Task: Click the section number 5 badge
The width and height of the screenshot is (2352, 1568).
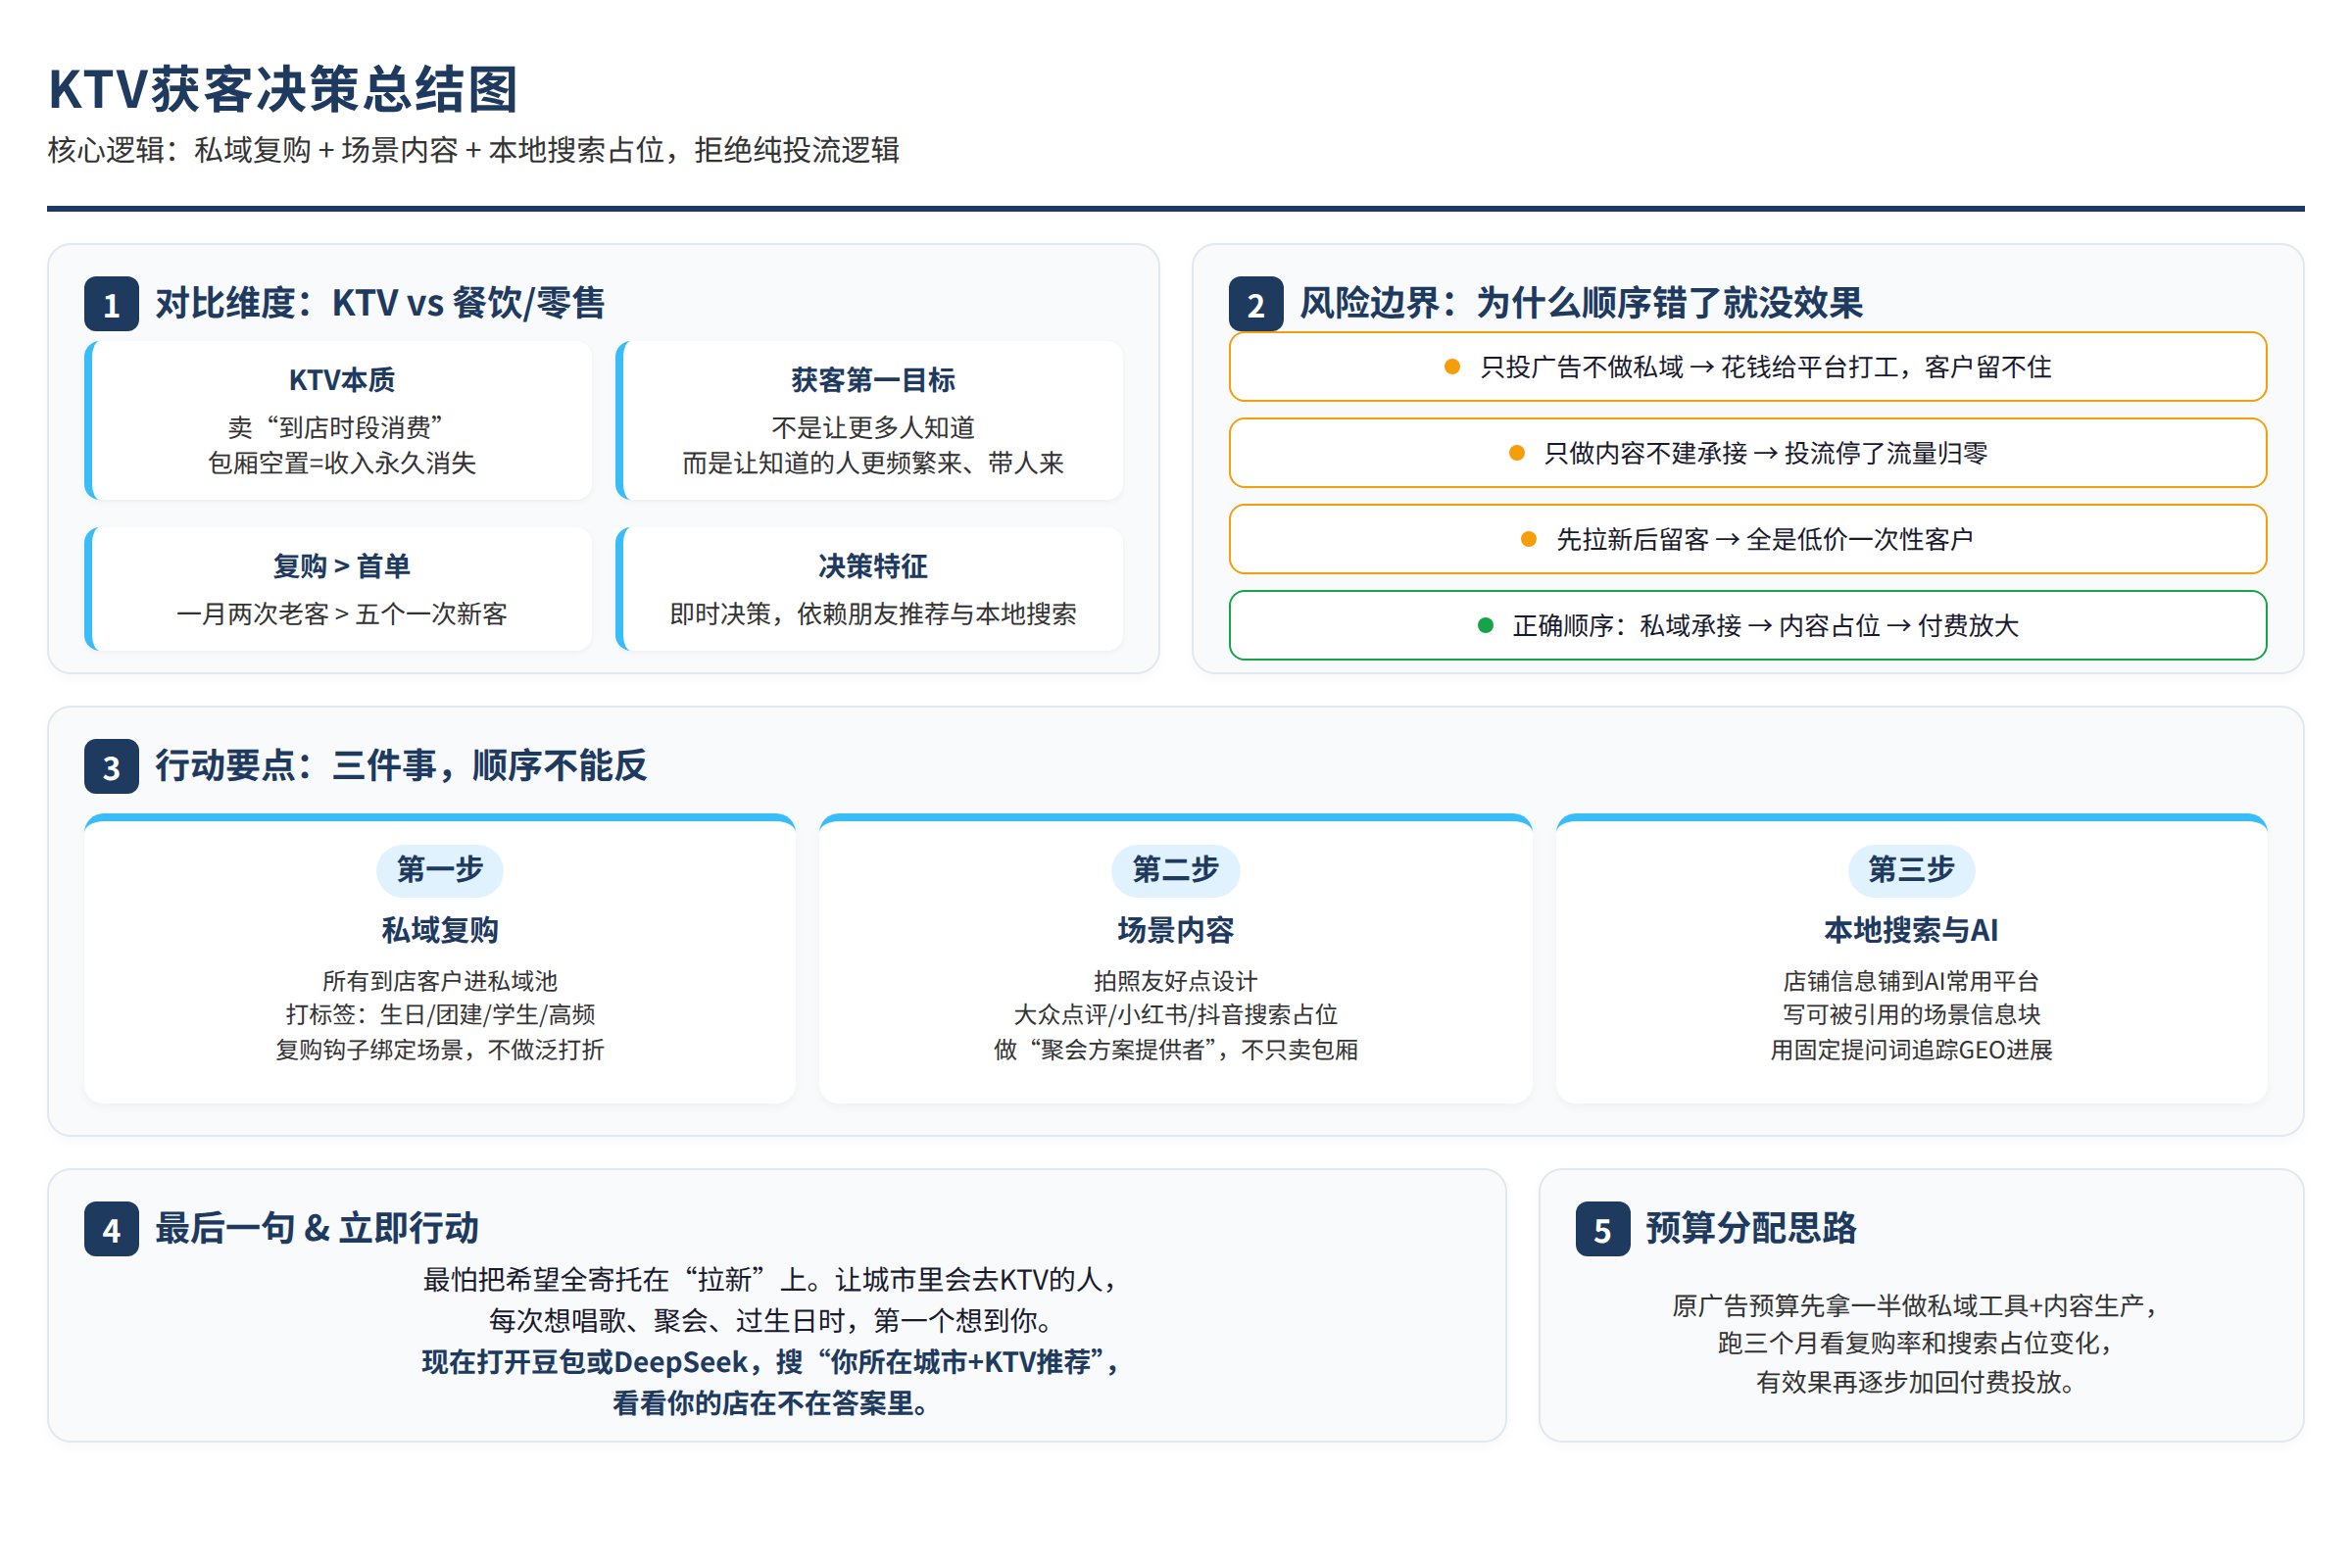Action: tap(1603, 1230)
